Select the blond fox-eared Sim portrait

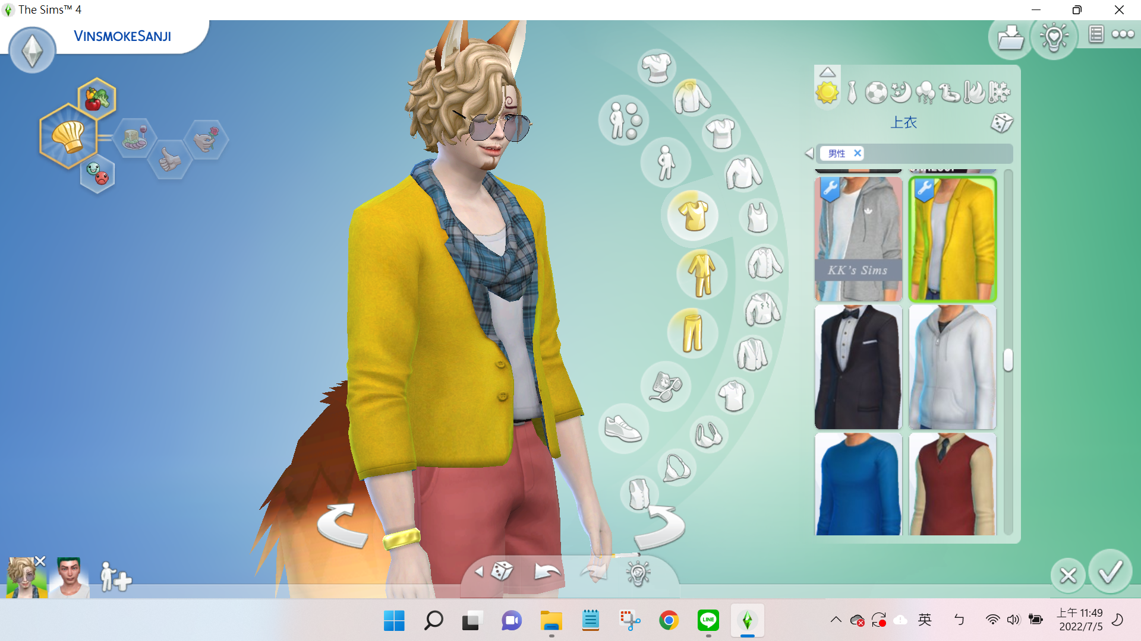coord(27,577)
